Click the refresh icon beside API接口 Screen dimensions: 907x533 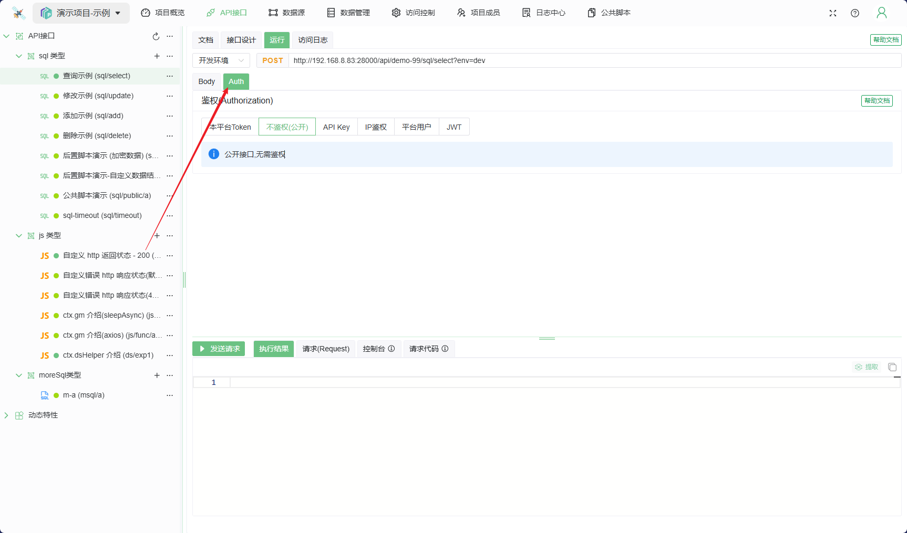[x=156, y=36]
